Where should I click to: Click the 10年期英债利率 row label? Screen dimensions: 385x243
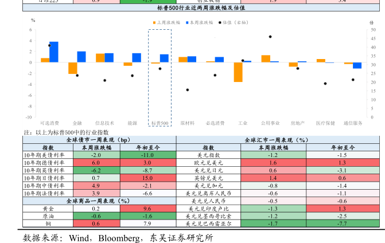pyautogui.click(x=44, y=170)
